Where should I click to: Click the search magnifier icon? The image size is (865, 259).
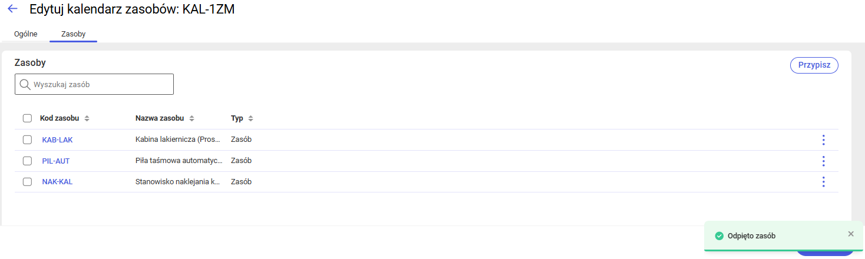pos(25,84)
